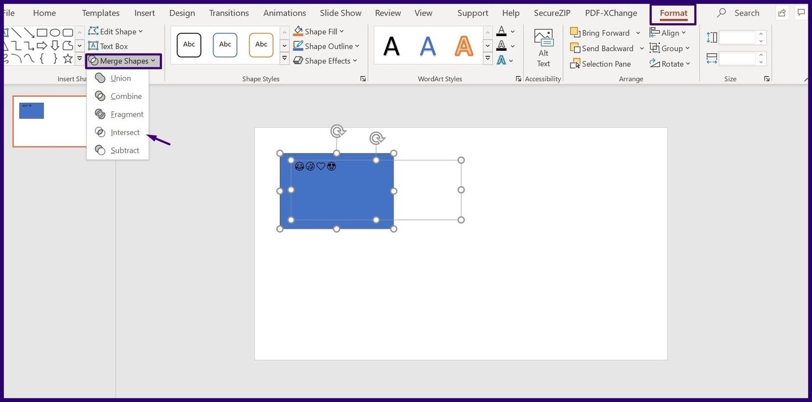Open the Group dropdown
The width and height of the screenshot is (812, 402).
(670, 48)
